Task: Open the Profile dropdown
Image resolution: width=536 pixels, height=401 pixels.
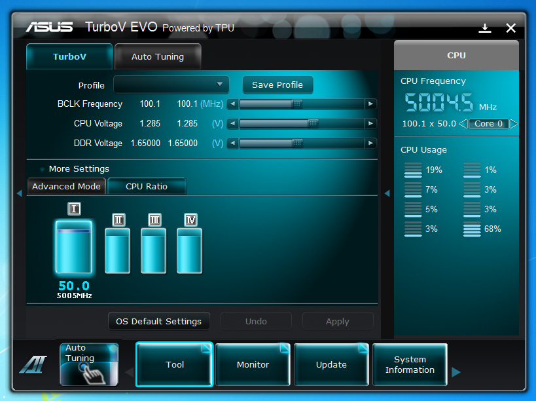Action: tap(171, 85)
